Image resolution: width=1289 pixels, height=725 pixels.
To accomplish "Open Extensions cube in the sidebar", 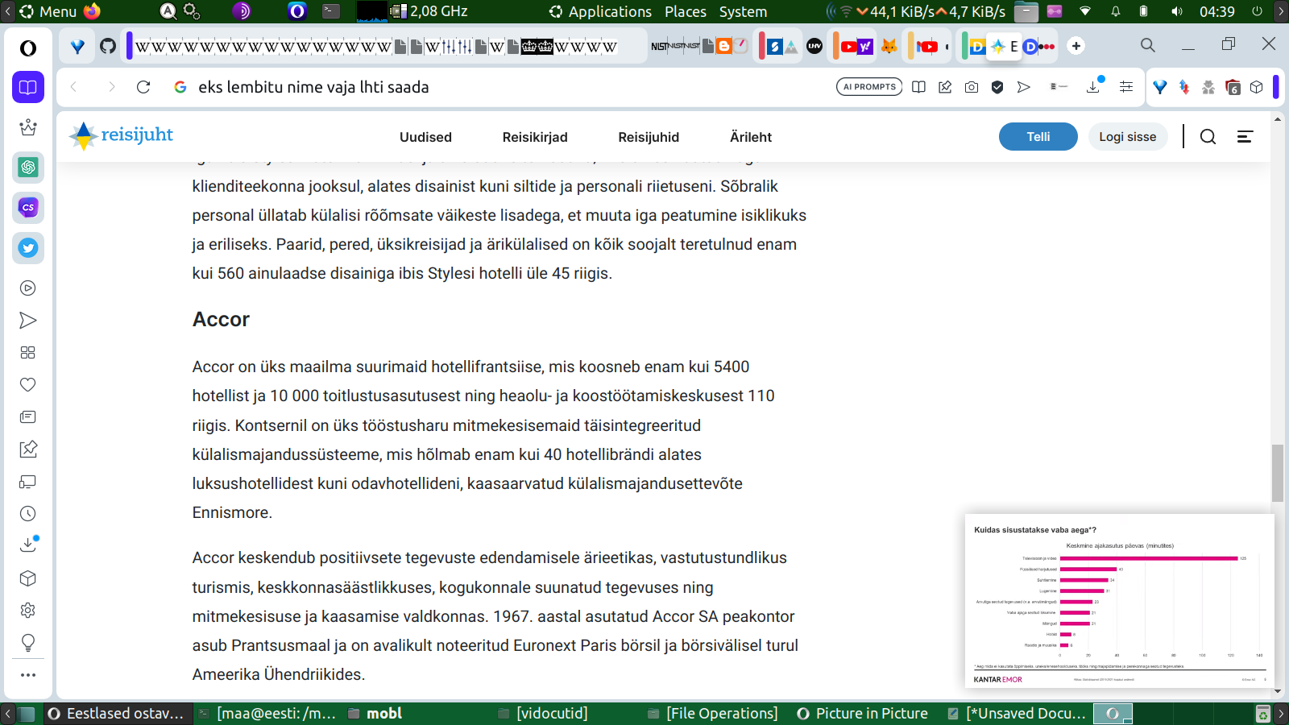I will coord(28,578).
